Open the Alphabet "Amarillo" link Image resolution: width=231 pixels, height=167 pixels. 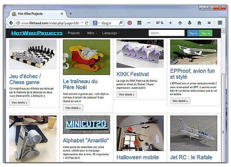86,141
